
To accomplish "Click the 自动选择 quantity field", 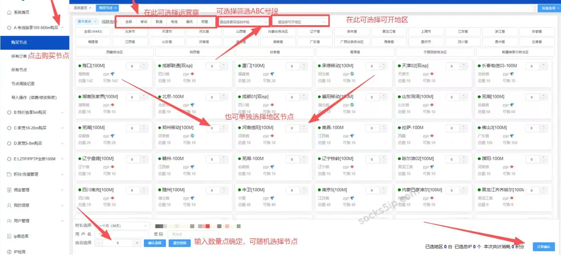I will point(118,243).
